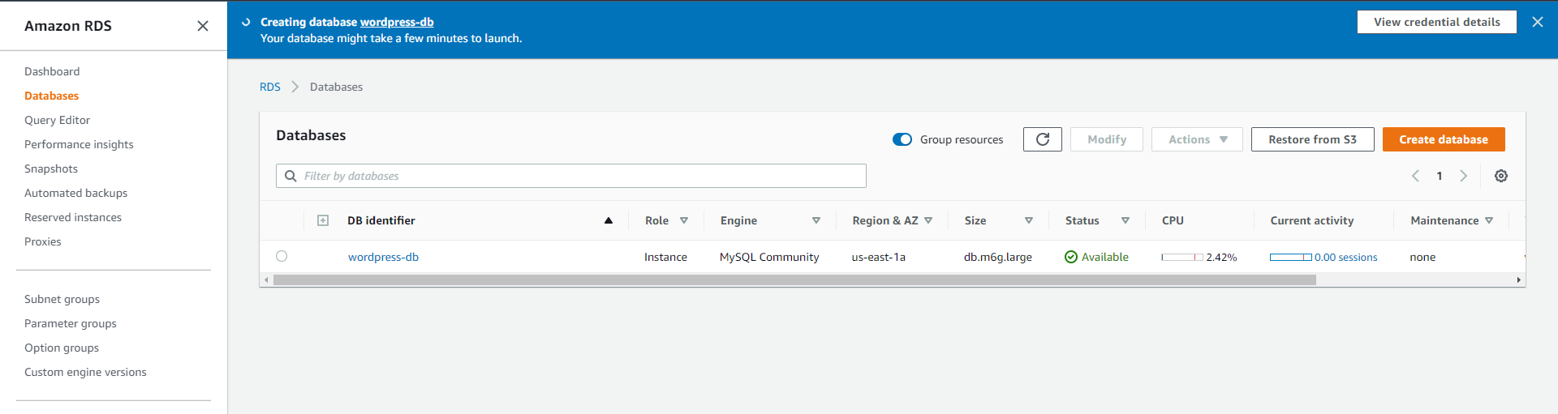Click the Restore from S3 button
Screen dimensions: 1558x414
pos(1312,139)
